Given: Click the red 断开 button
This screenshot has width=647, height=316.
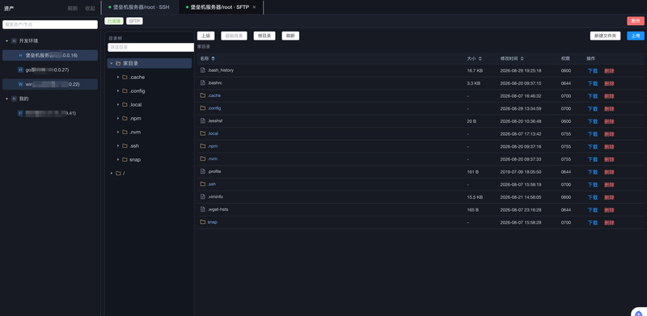Looking at the screenshot, I should click(x=636, y=21).
